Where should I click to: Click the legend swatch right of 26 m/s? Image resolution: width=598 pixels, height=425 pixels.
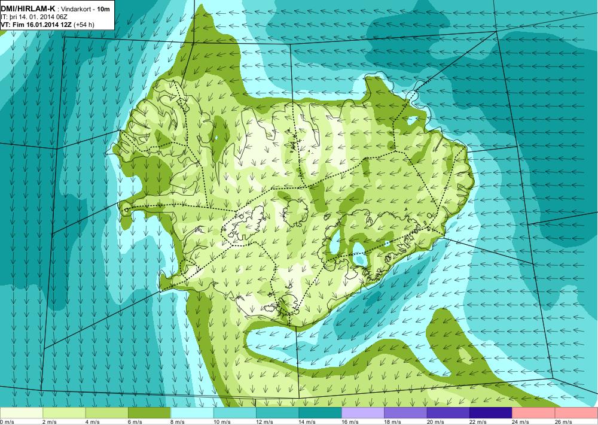click(576, 412)
